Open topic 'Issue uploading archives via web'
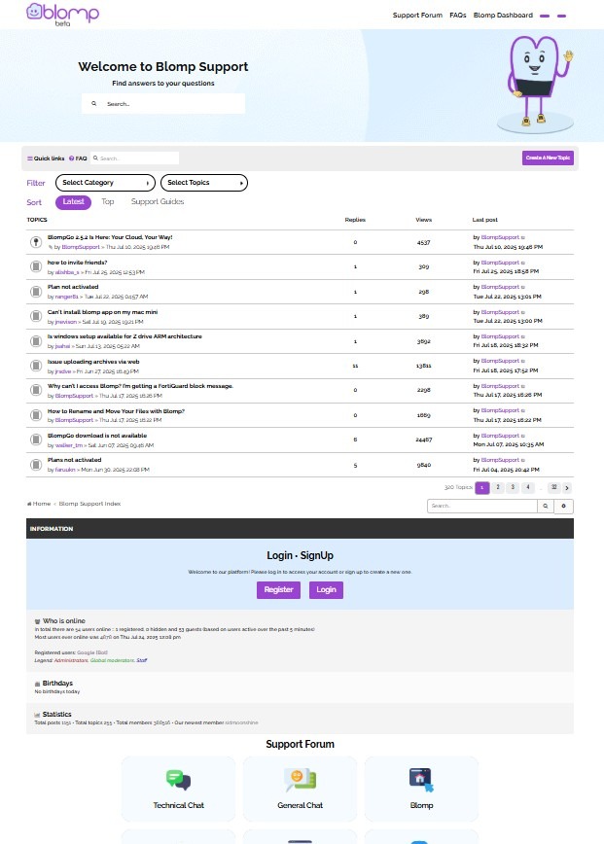This screenshot has height=844, width=604. pos(93,361)
